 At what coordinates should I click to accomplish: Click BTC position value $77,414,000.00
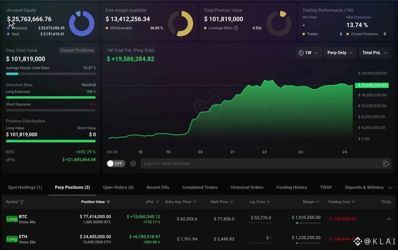tap(95, 216)
